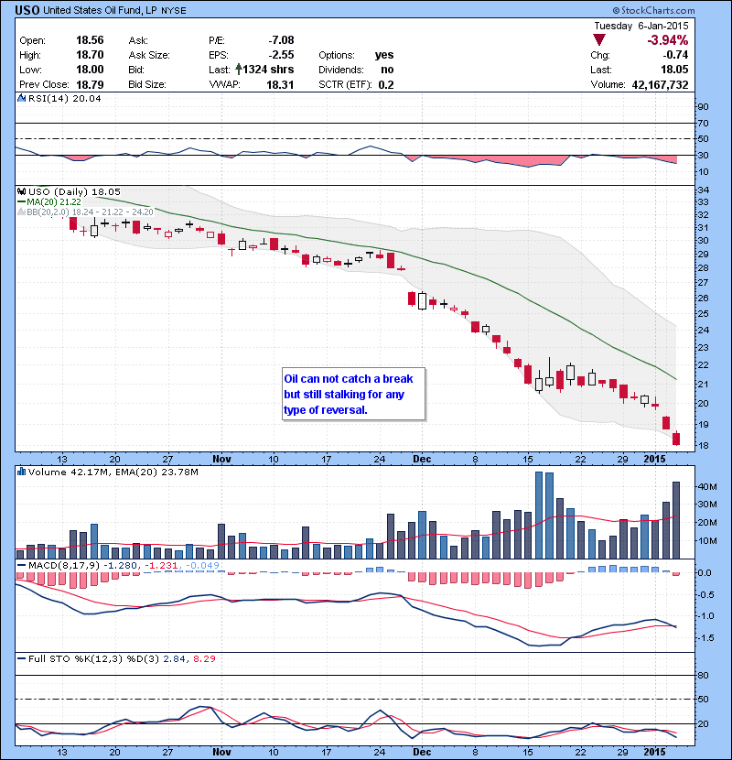Click the 40M label on the volume axis
The height and width of the screenshot is (760, 732).
coord(706,486)
